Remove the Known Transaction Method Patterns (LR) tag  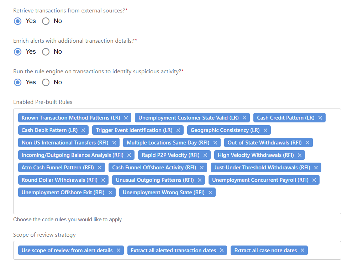126,118
